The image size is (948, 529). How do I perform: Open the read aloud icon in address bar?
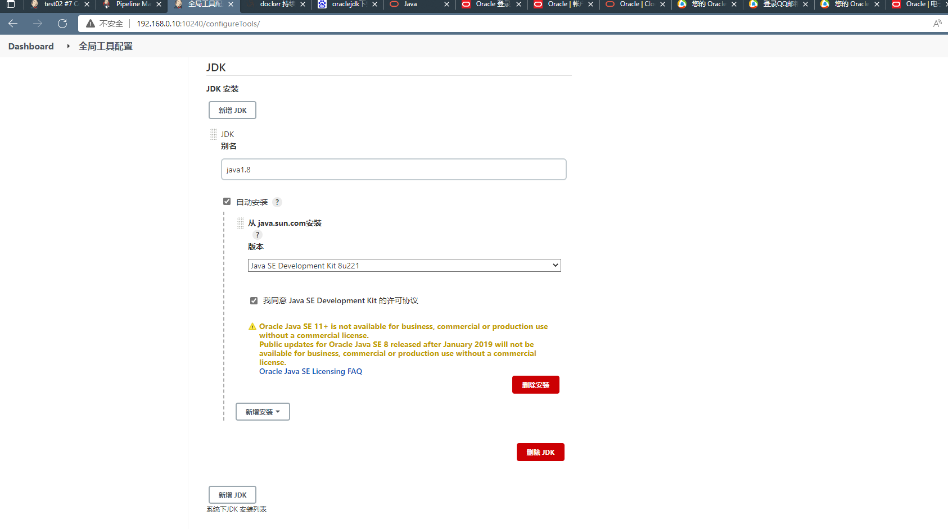tap(937, 24)
